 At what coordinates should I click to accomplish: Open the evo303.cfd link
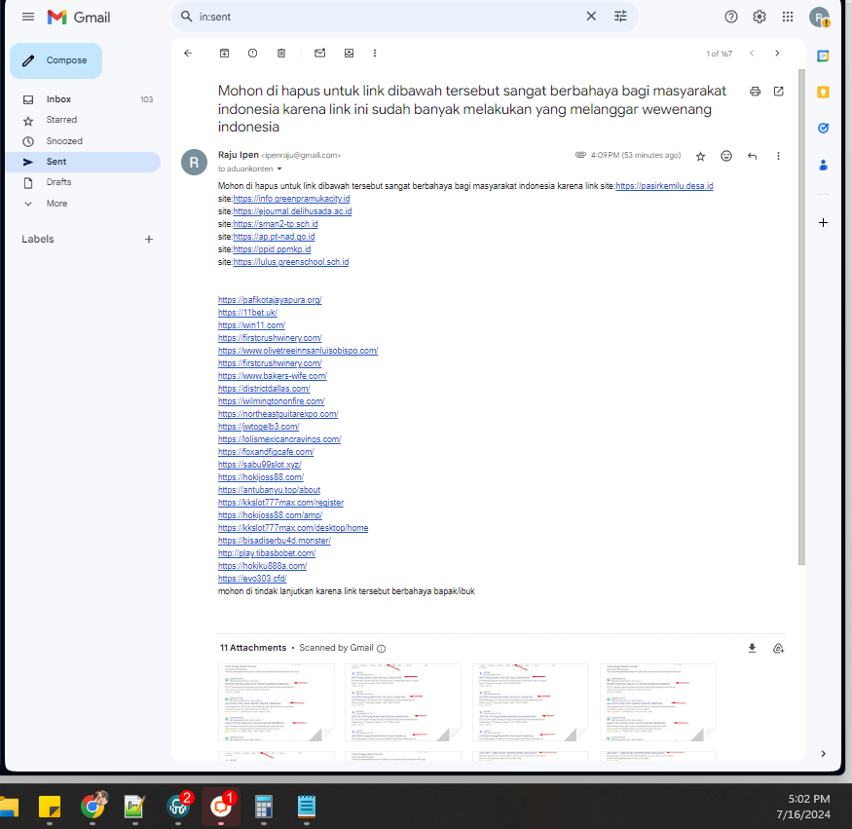tap(252, 579)
